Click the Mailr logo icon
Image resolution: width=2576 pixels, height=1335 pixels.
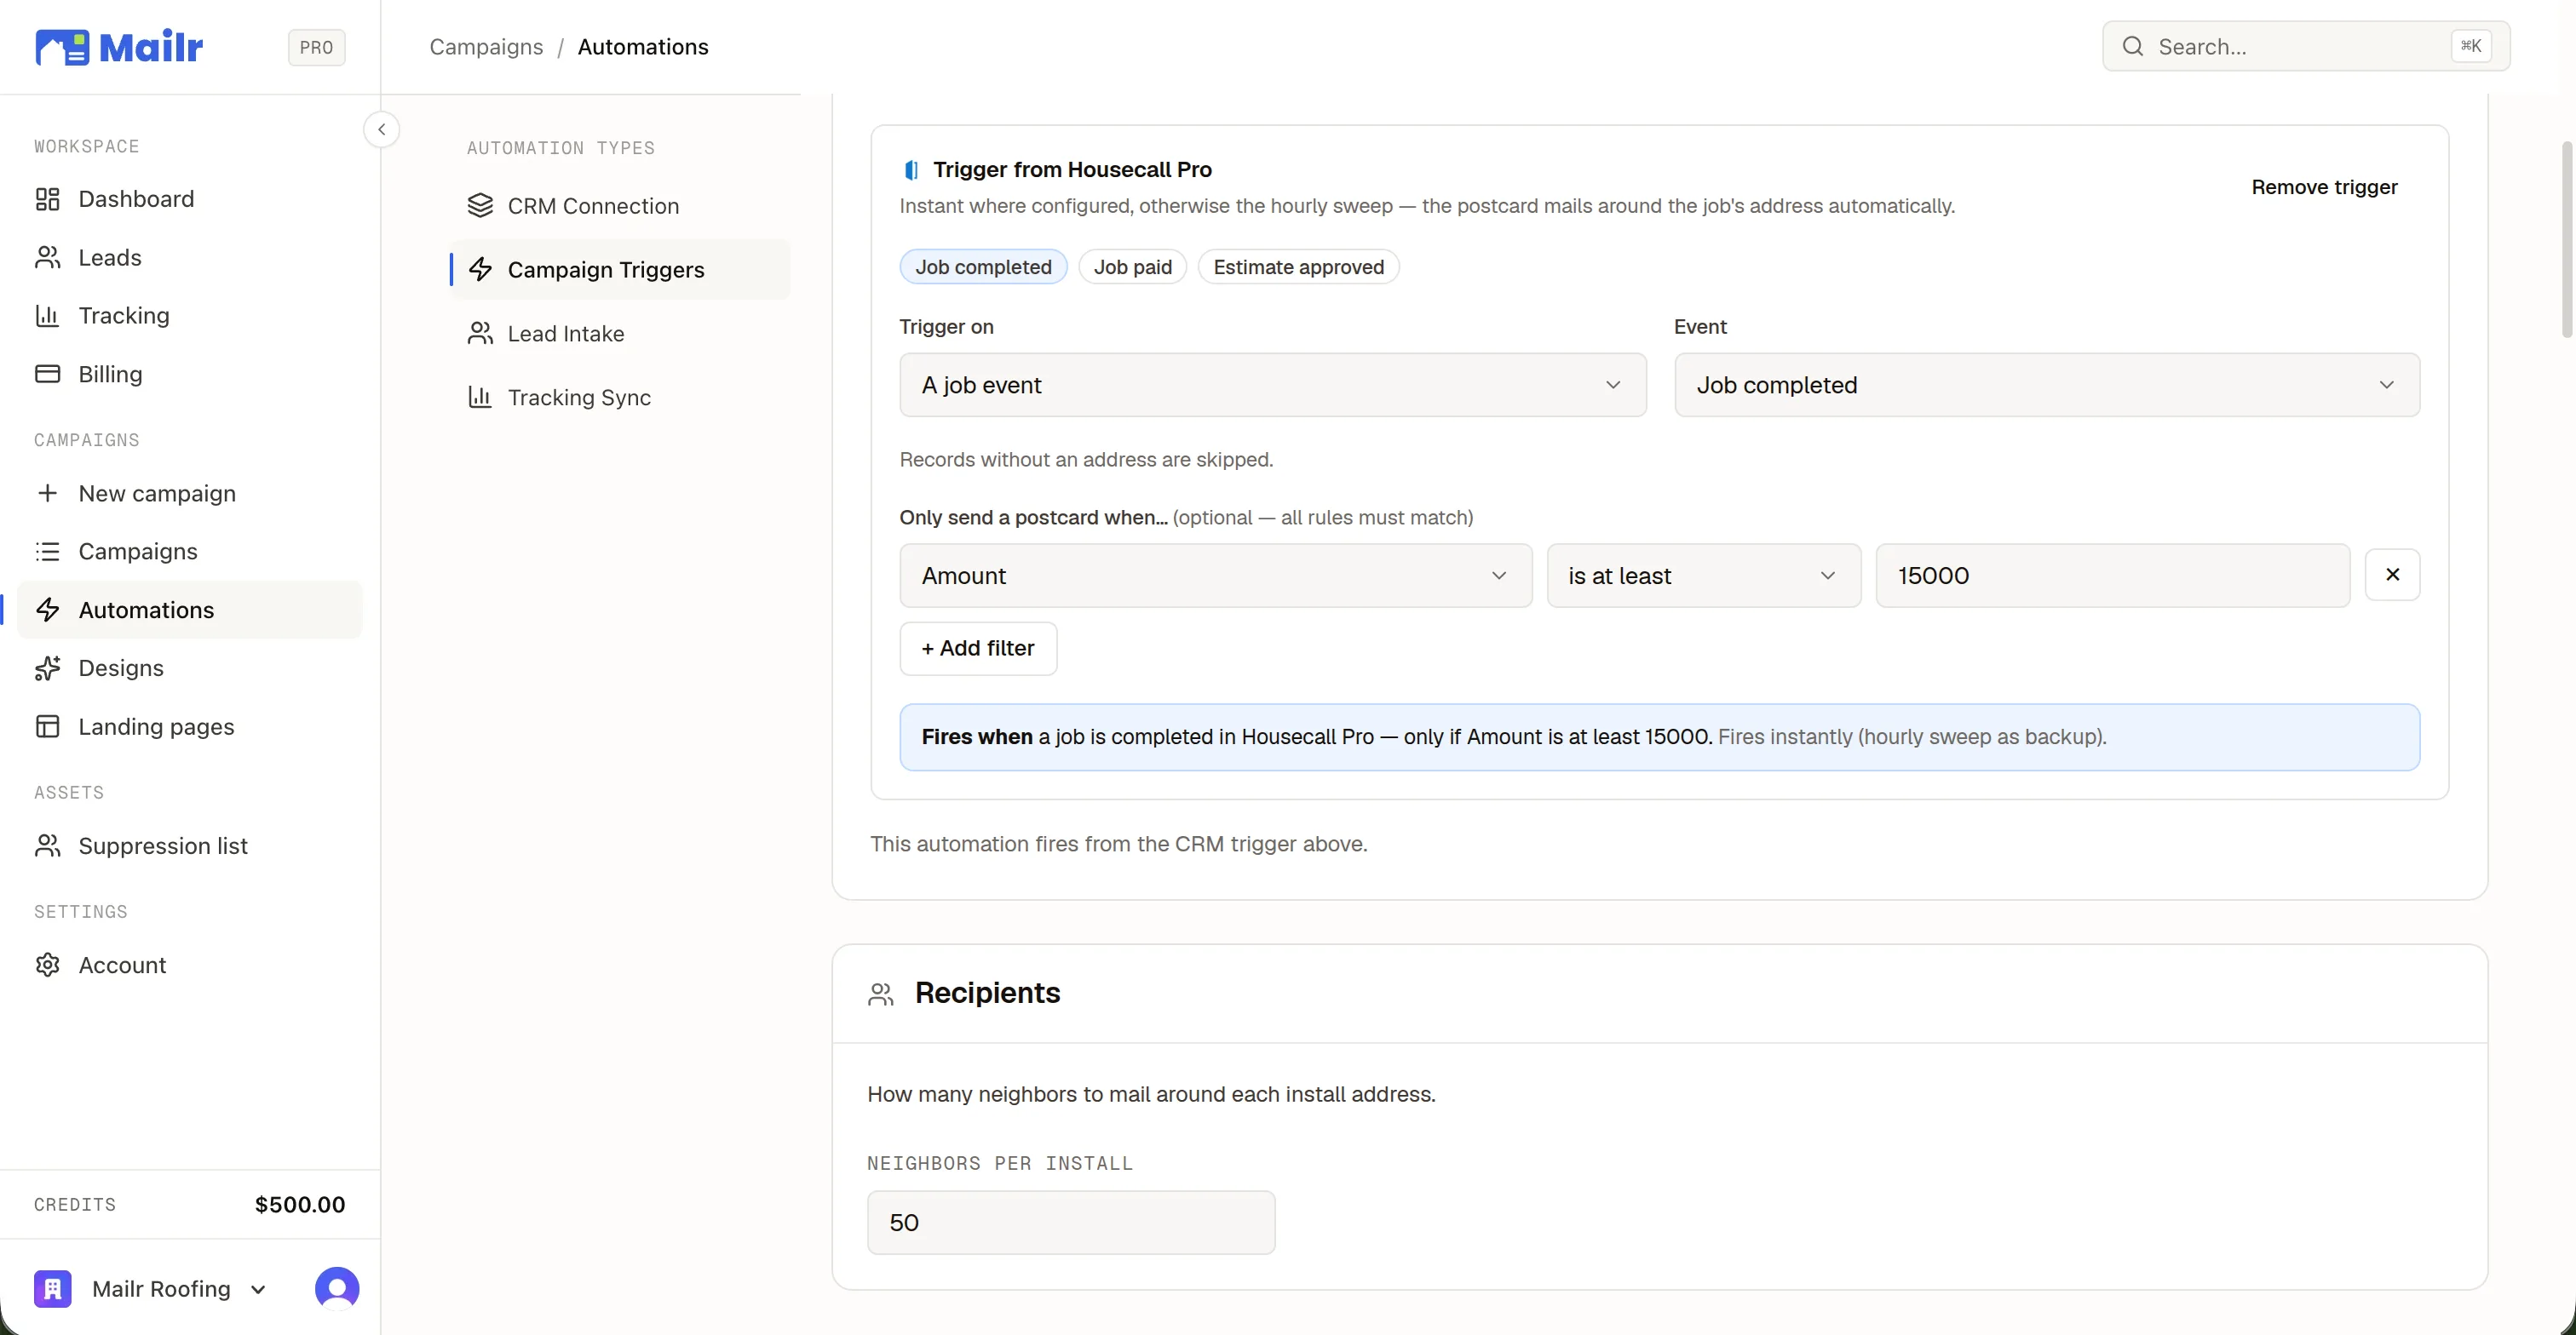(x=62, y=47)
